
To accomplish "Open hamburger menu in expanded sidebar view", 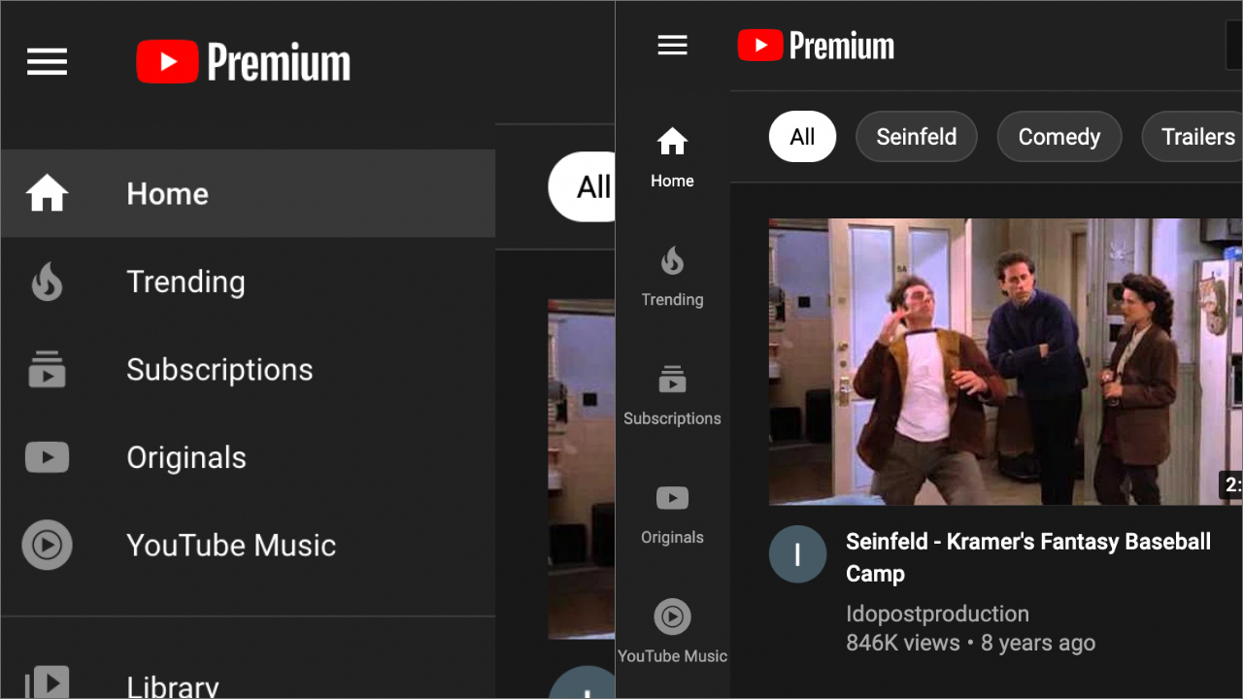I will 47,62.
